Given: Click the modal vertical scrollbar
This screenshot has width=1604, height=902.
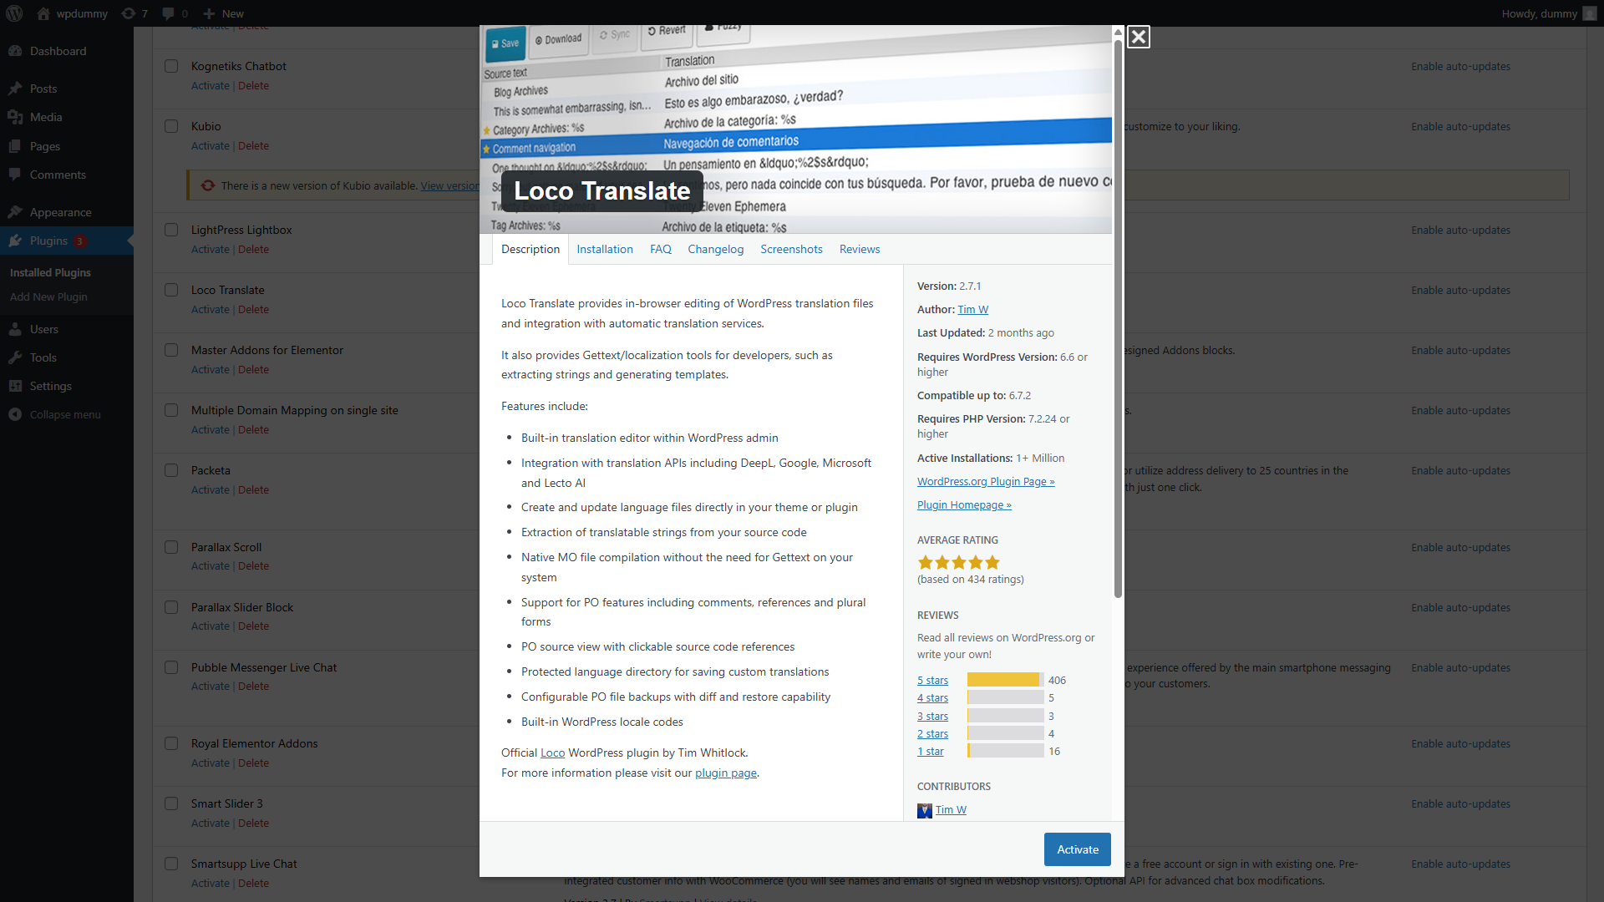Looking at the screenshot, I should tap(1118, 317).
